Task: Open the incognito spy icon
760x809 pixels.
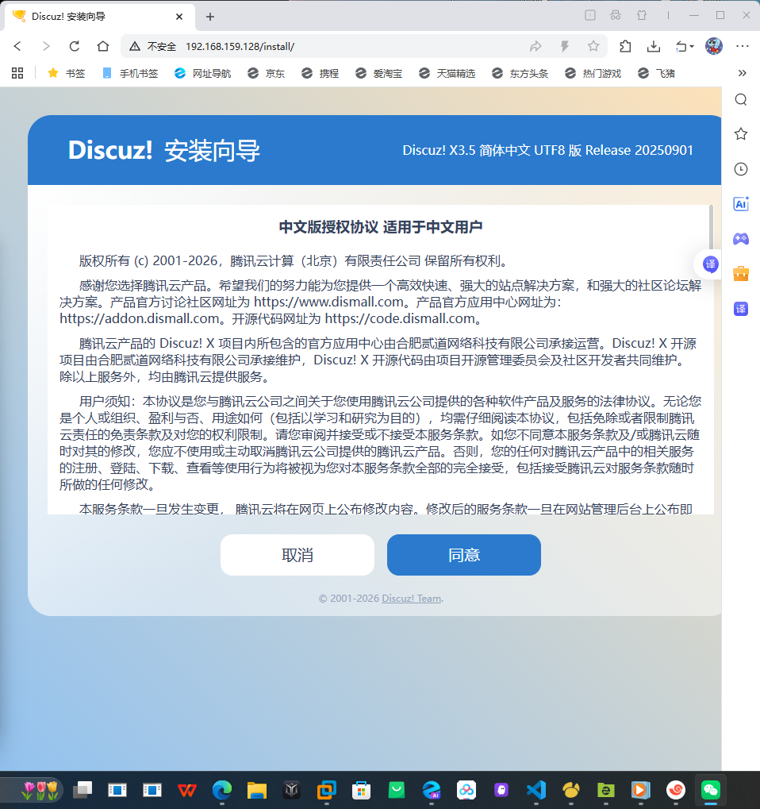Action: click(x=616, y=15)
